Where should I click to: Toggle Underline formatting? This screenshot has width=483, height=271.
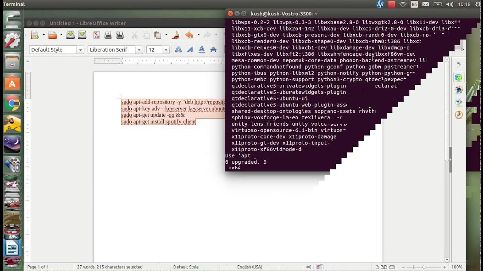click(x=202, y=50)
